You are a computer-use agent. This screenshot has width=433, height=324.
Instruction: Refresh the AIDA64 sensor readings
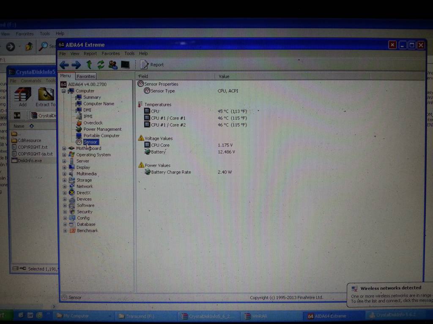pos(101,65)
